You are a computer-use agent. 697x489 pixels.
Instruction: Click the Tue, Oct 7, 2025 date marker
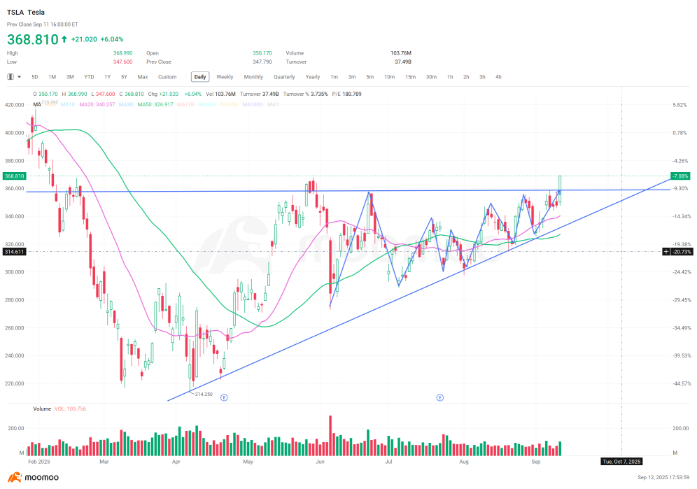(621, 462)
